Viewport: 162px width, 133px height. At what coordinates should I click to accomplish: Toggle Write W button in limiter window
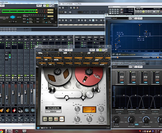[x=50, y=5]
